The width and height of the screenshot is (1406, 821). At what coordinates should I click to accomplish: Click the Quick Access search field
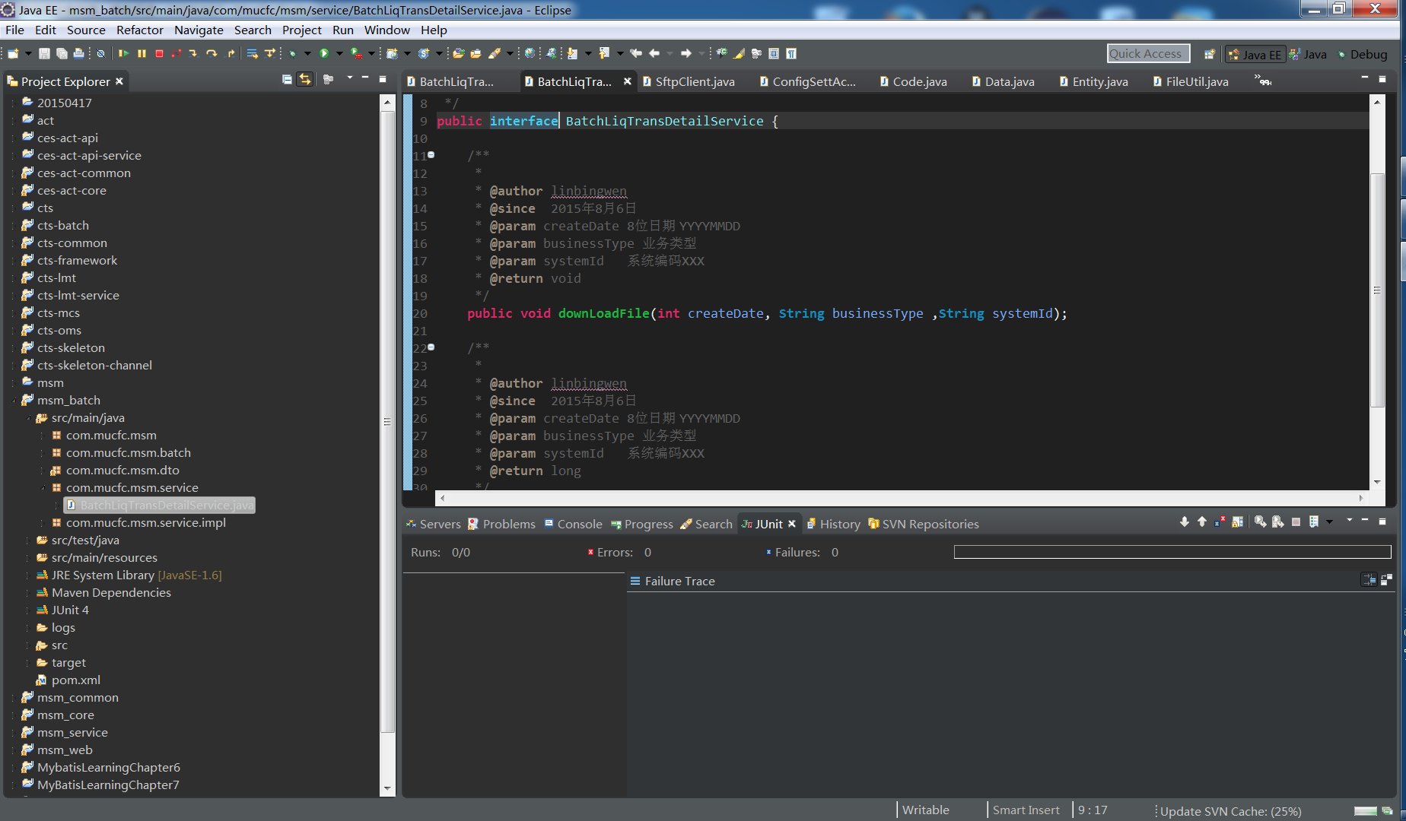pos(1148,53)
